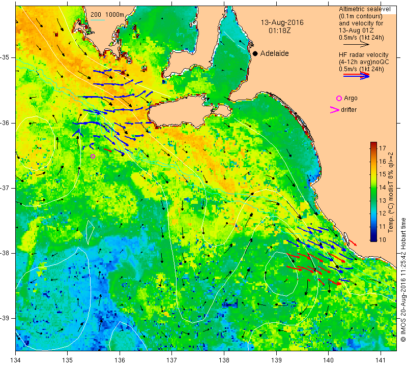Click the Altimetric sealevel legend title
The image size is (407, 366).
click(x=364, y=9)
